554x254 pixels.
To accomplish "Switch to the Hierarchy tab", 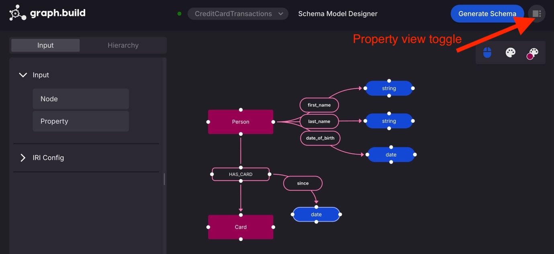I will (x=123, y=45).
